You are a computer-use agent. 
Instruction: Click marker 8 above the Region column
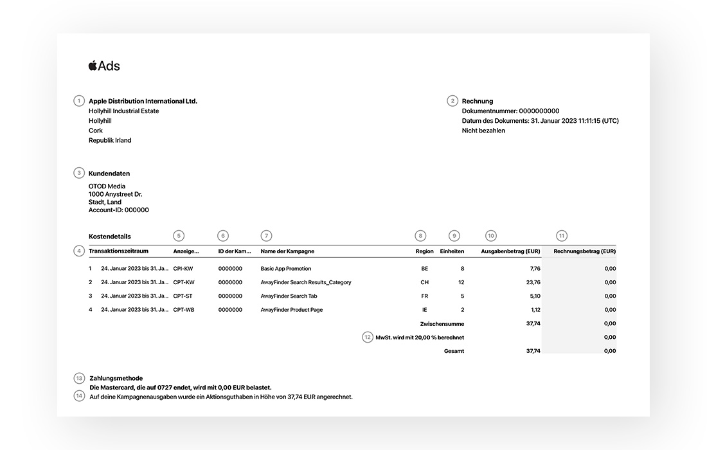420,236
